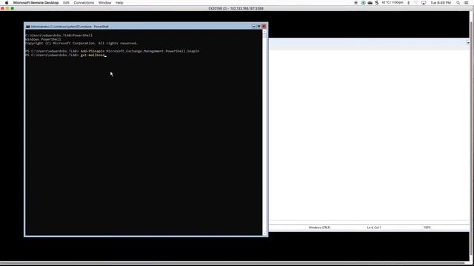
Task: Open Spotlight search magnifier
Action: point(458,3)
